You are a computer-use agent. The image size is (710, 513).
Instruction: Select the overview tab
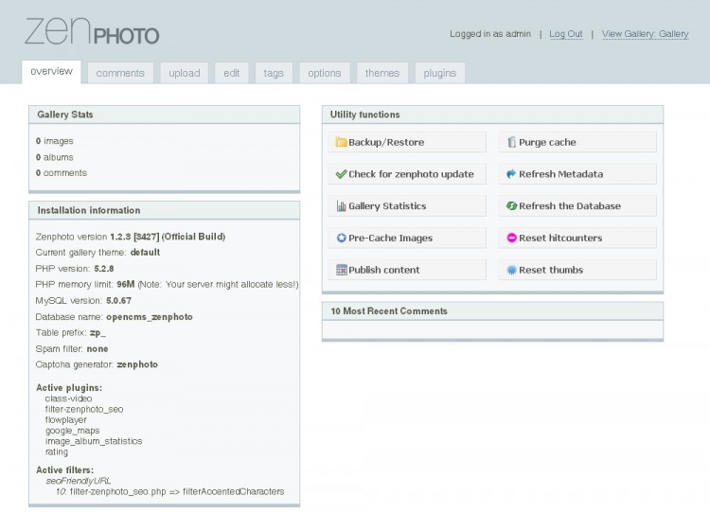click(51, 72)
